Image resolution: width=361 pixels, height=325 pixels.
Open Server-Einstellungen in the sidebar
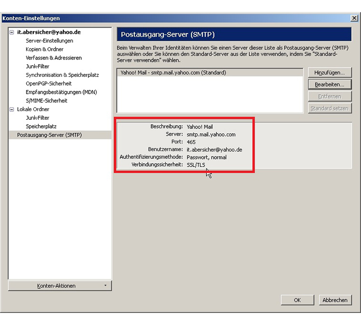point(49,41)
